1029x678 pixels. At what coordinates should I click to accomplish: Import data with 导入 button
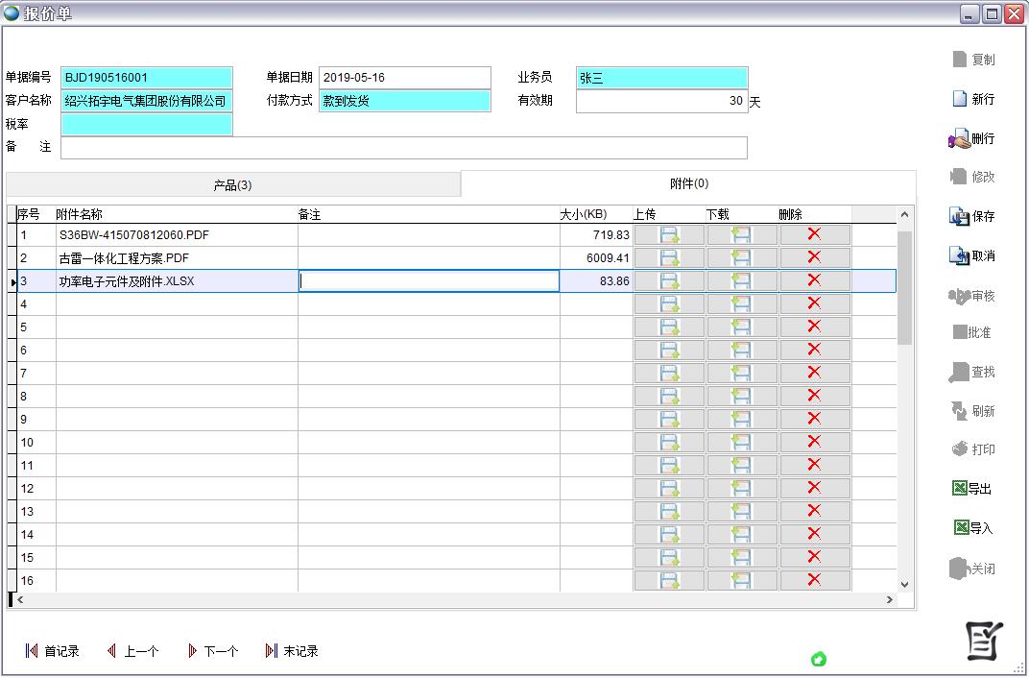(971, 528)
